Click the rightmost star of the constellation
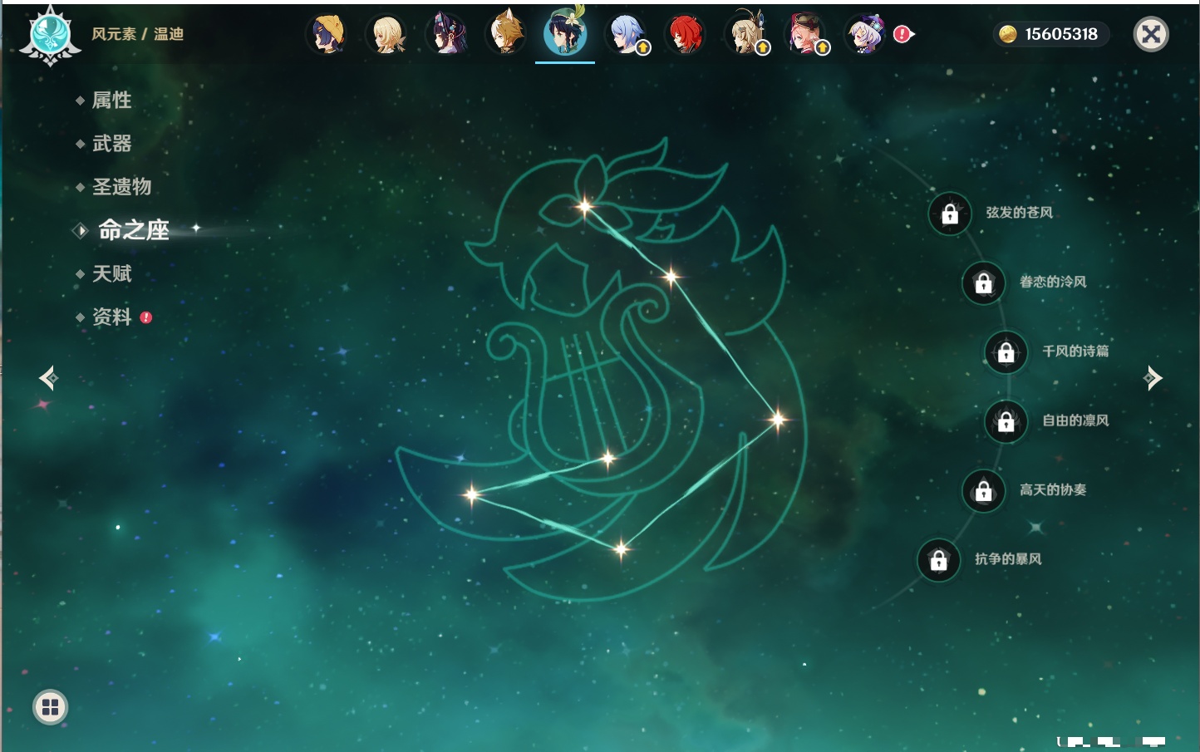This screenshot has height=752, width=1200. (x=778, y=419)
